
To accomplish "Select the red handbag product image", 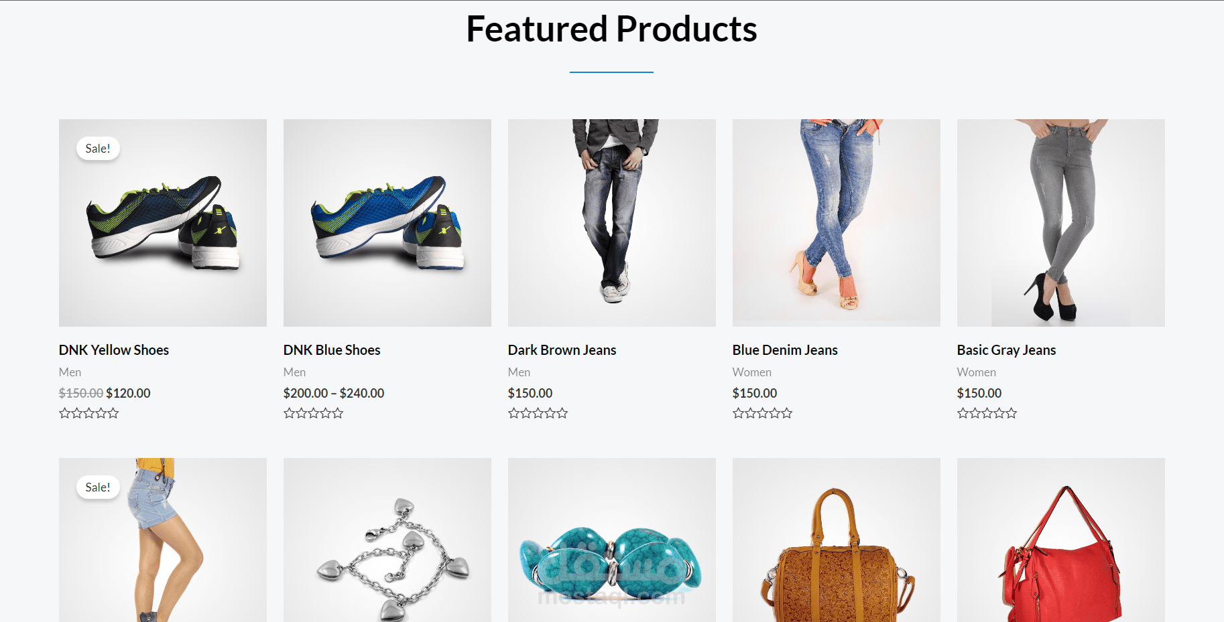I will click(1061, 540).
